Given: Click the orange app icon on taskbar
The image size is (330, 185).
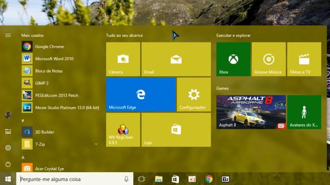Looking at the screenshot, I should [x=192, y=179].
